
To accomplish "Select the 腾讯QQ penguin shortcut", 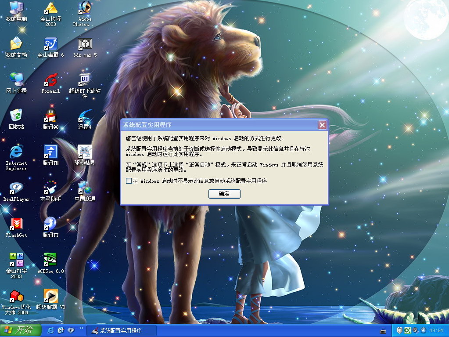I will coord(50,119).
